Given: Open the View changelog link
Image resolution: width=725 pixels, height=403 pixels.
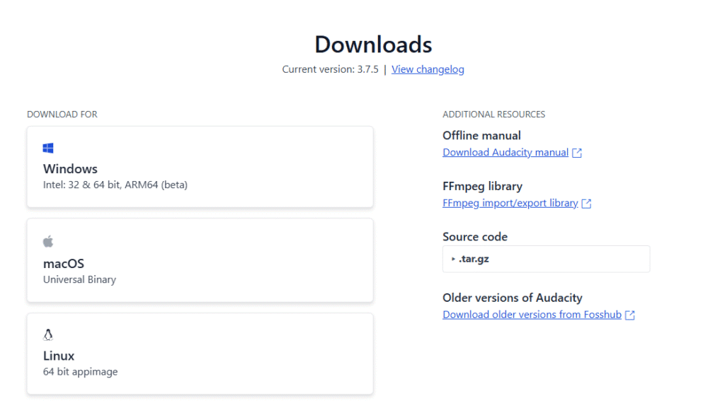Looking at the screenshot, I should [x=428, y=69].
